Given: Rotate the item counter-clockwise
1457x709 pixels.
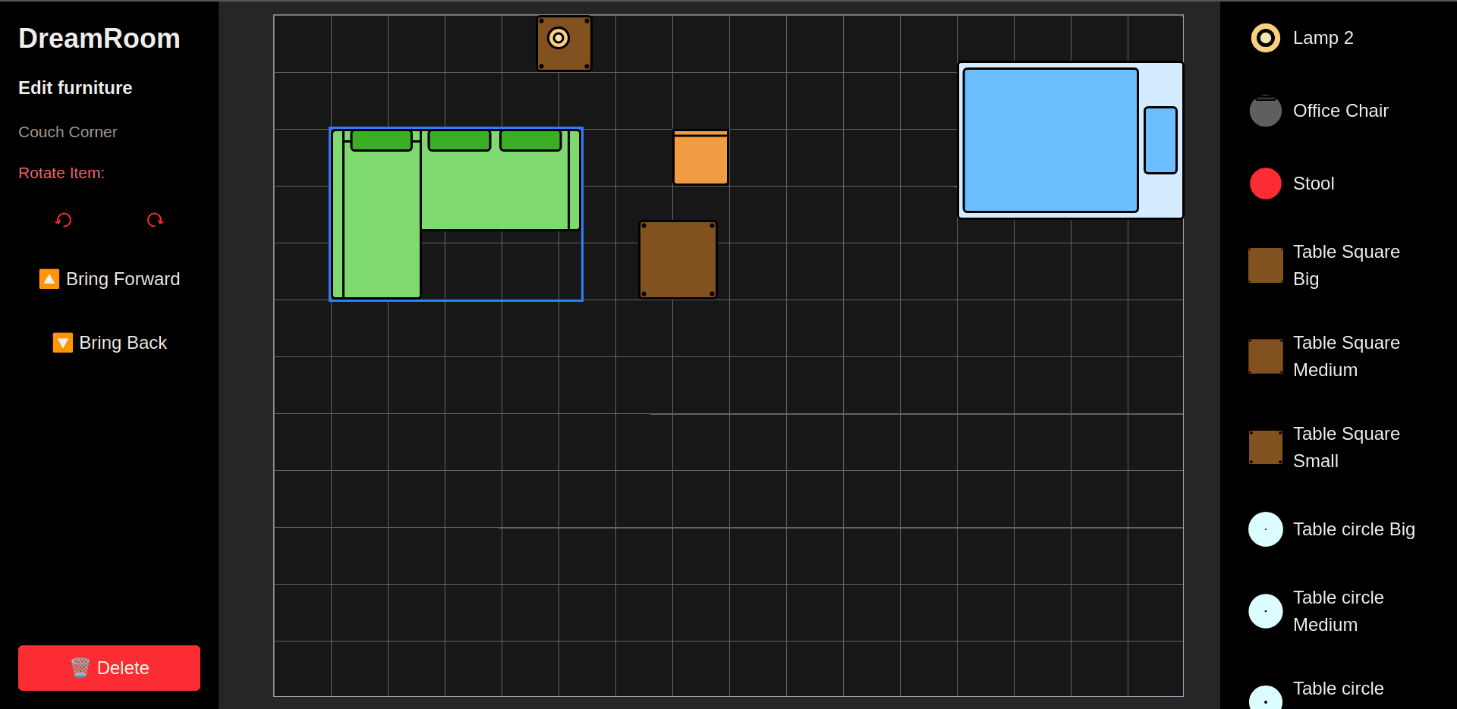Looking at the screenshot, I should click(x=63, y=220).
